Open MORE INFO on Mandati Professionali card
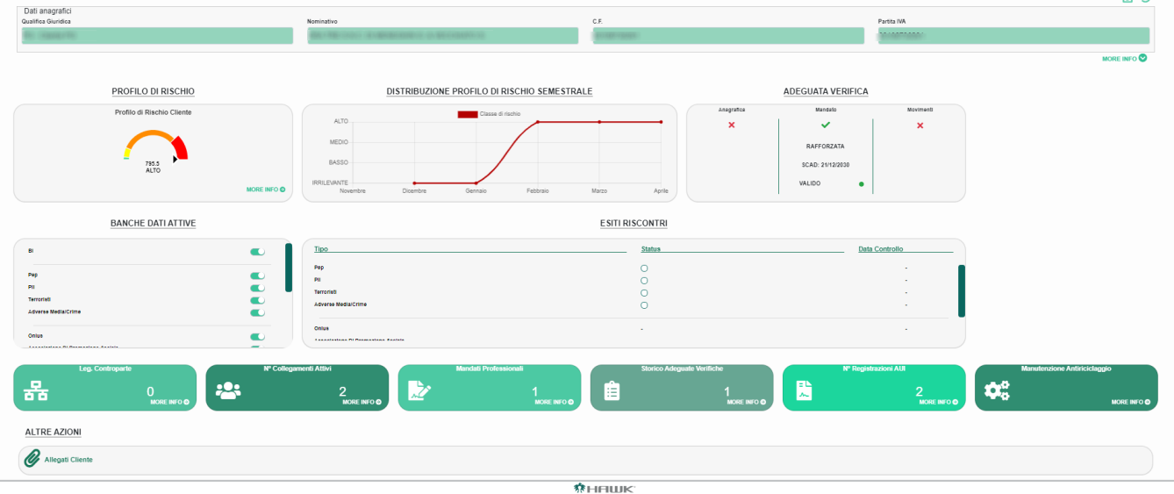This screenshot has height=494, width=1174. click(x=554, y=402)
